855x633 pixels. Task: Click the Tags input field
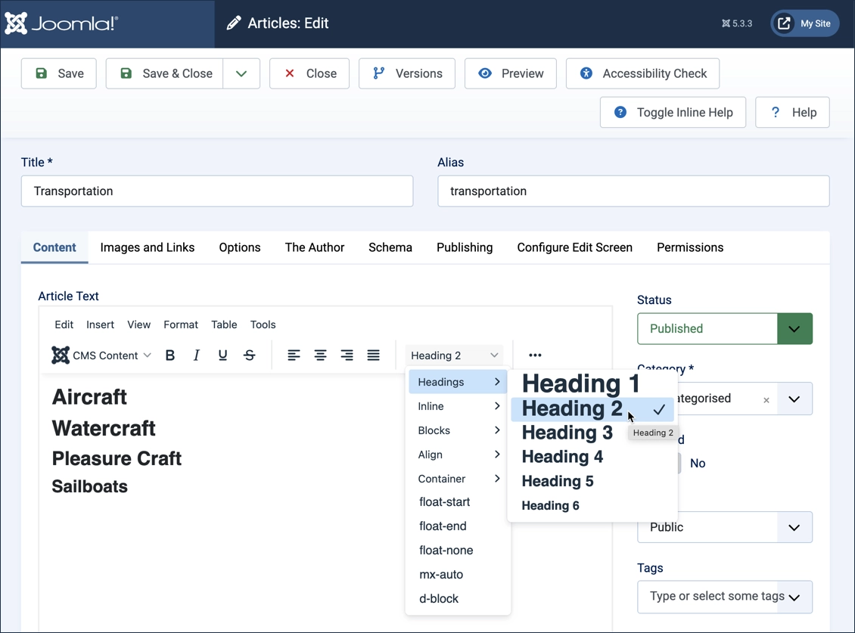[715, 597]
